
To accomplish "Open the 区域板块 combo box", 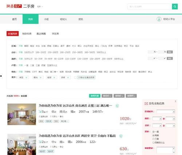I will pyautogui.click(x=166, y=111).
